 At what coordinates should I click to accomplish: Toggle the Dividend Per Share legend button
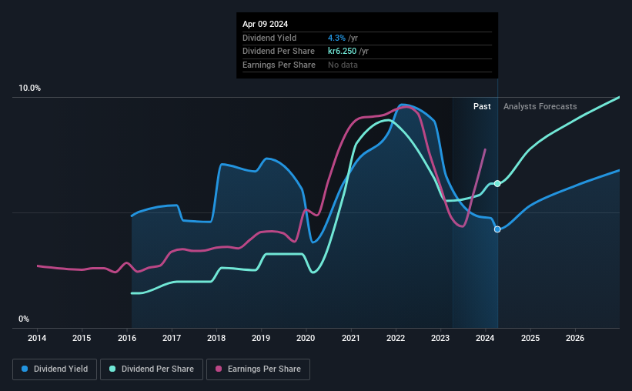[x=152, y=369]
